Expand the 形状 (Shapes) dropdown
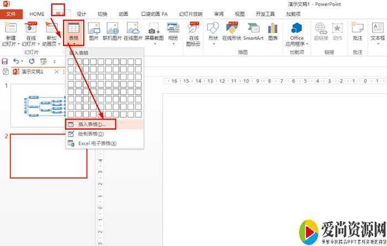Viewport: 387px width, 246px height. [212, 32]
